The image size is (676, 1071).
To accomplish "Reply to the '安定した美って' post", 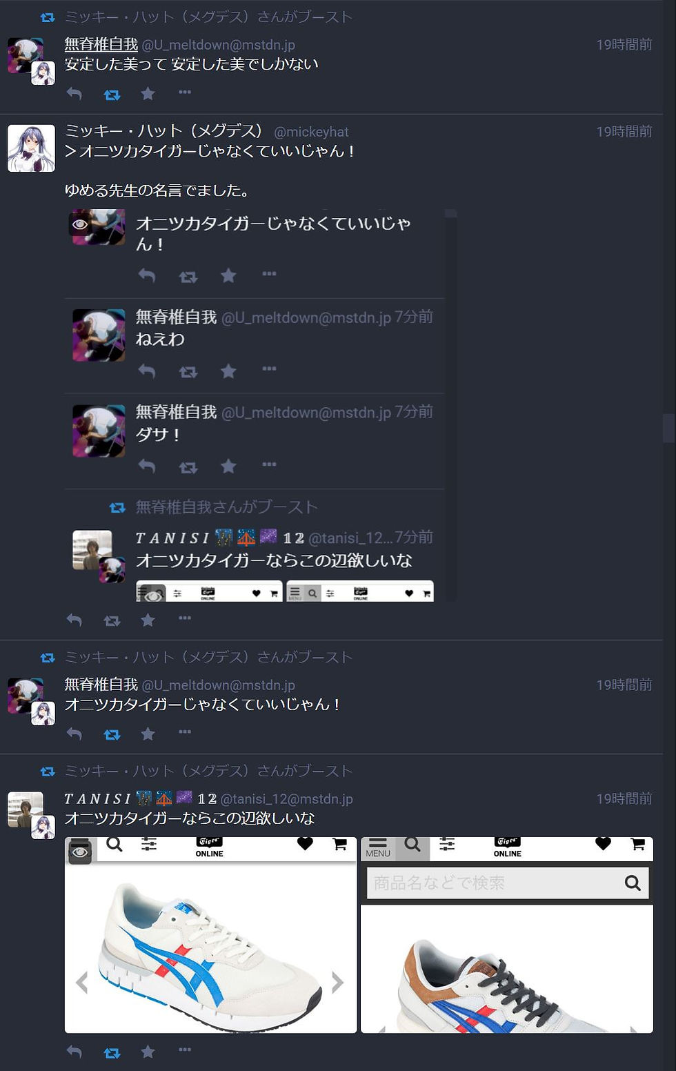I will click(x=74, y=94).
